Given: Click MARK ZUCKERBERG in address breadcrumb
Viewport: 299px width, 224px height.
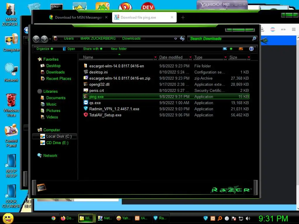Looking at the screenshot, I should click(98, 38).
